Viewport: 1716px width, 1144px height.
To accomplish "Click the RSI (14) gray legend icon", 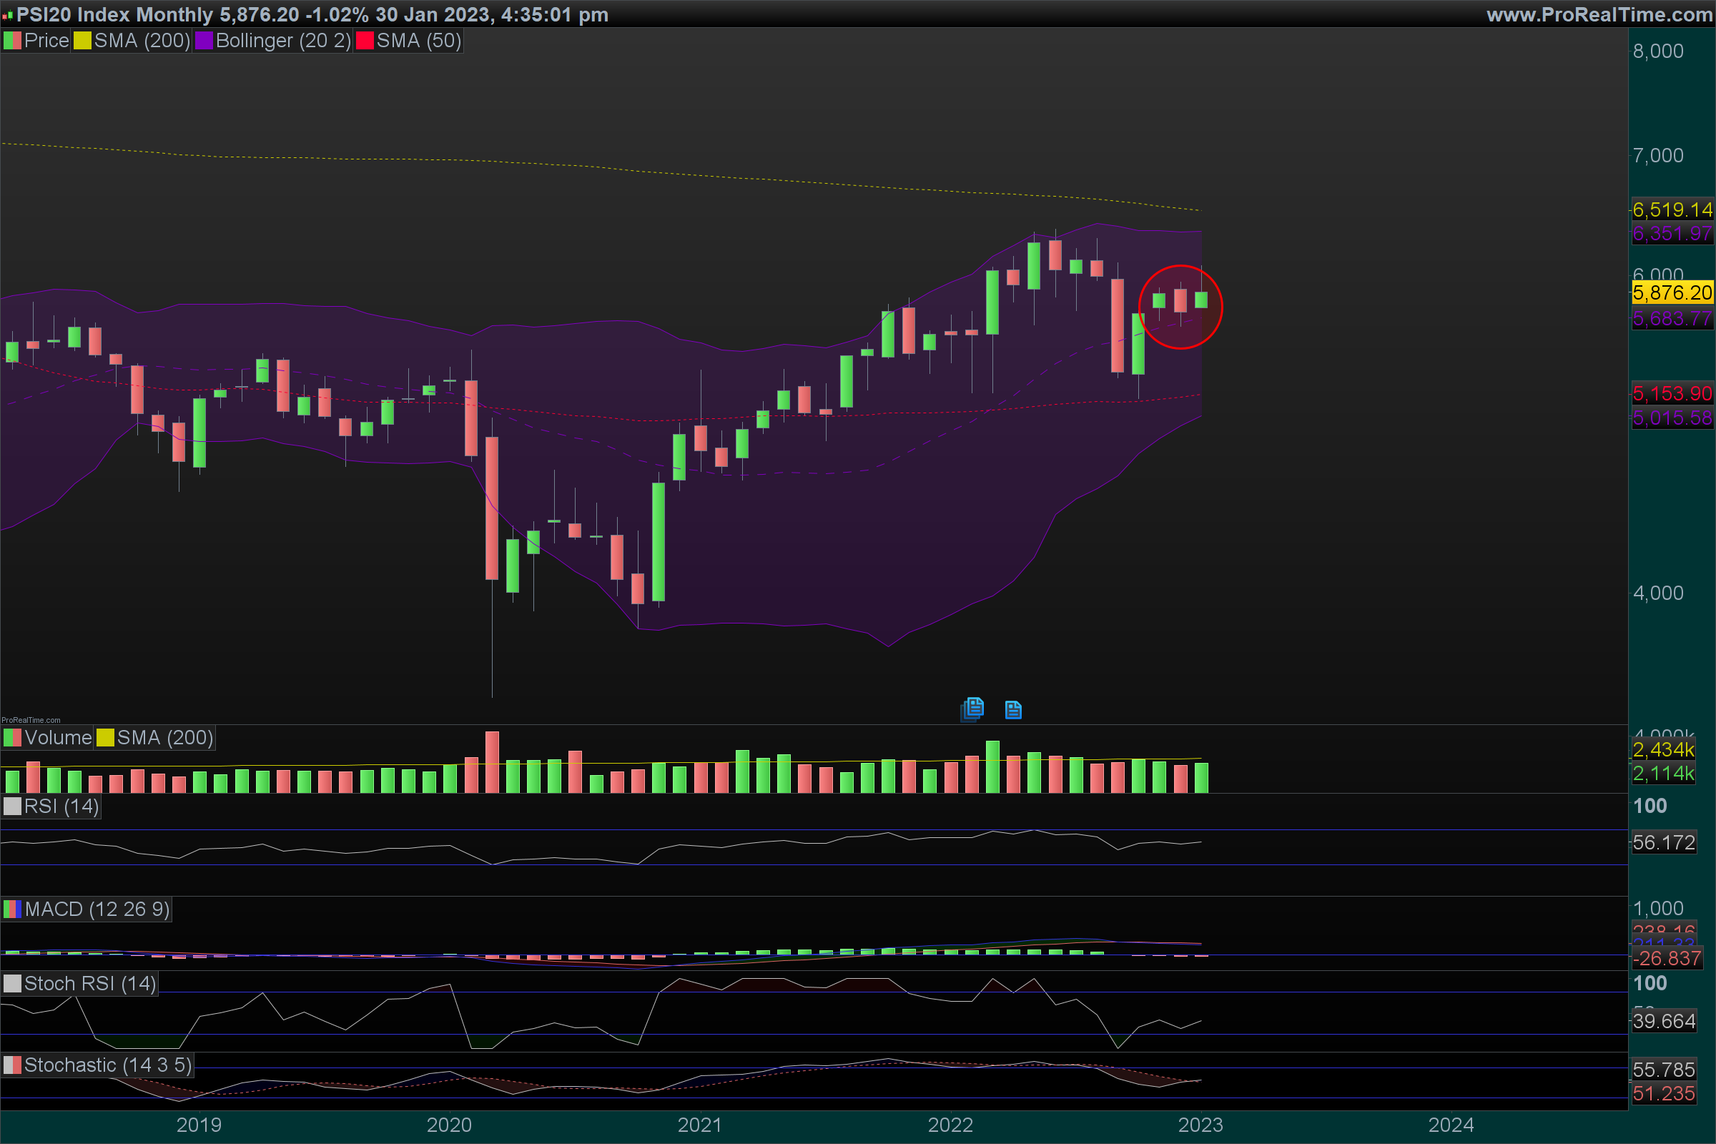I will click(x=12, y=807).
